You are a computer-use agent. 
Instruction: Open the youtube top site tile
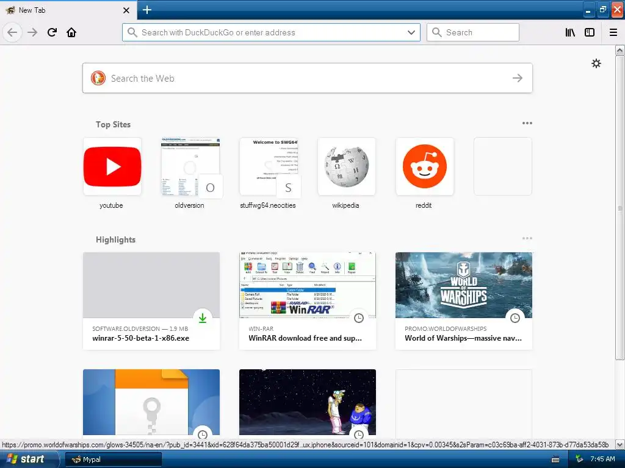(x=112, y=166)
